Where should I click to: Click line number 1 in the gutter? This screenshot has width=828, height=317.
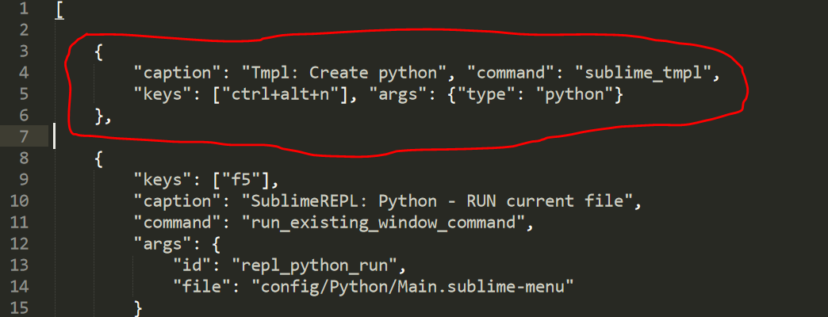[x=25, y=9]
